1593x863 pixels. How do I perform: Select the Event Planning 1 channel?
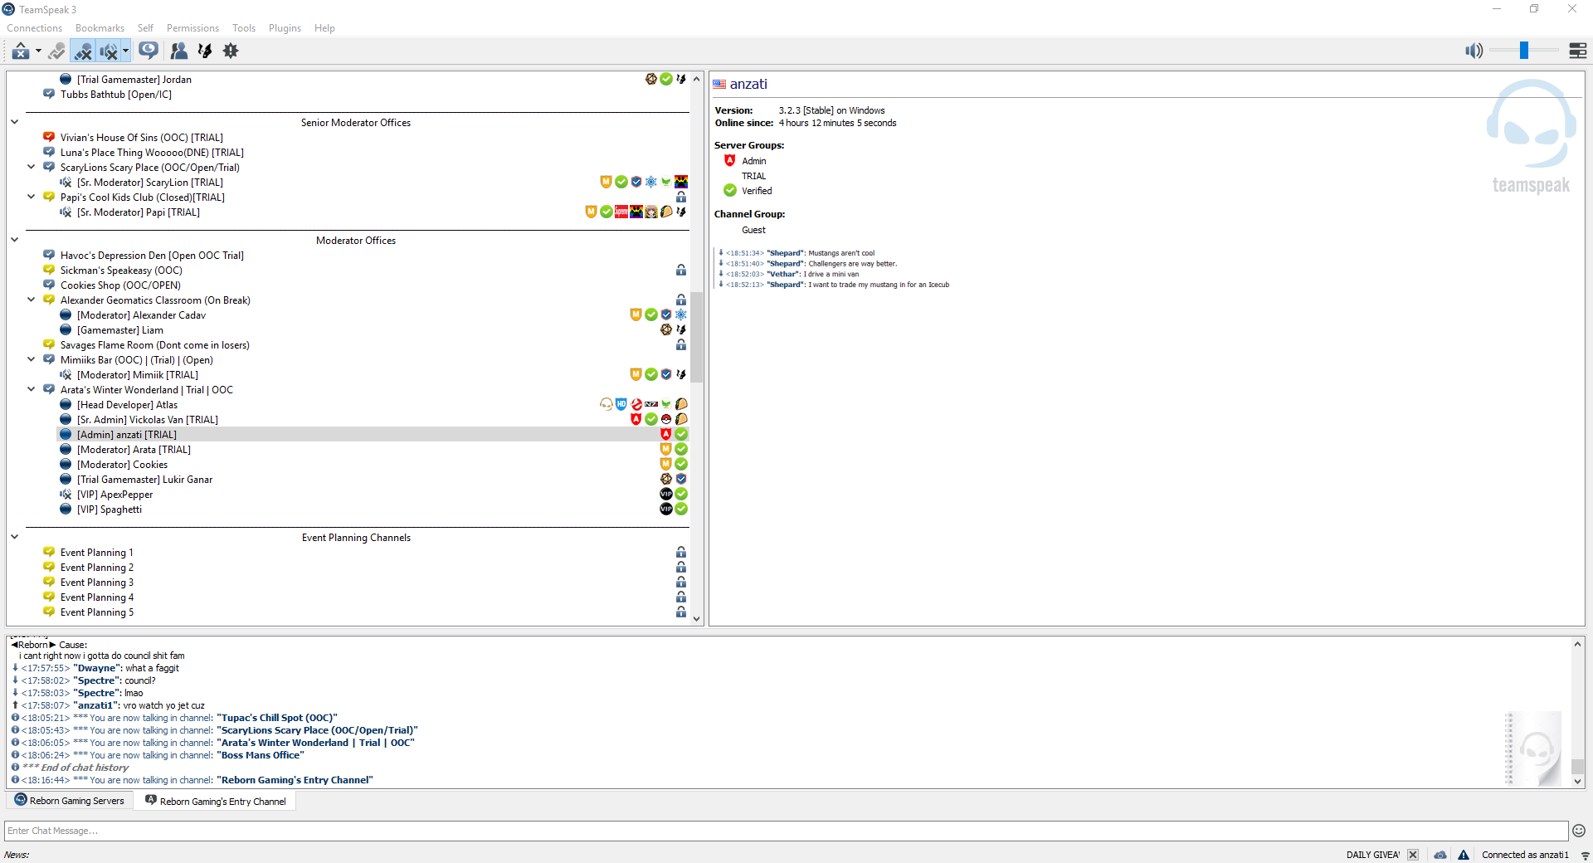click(96, 553)
